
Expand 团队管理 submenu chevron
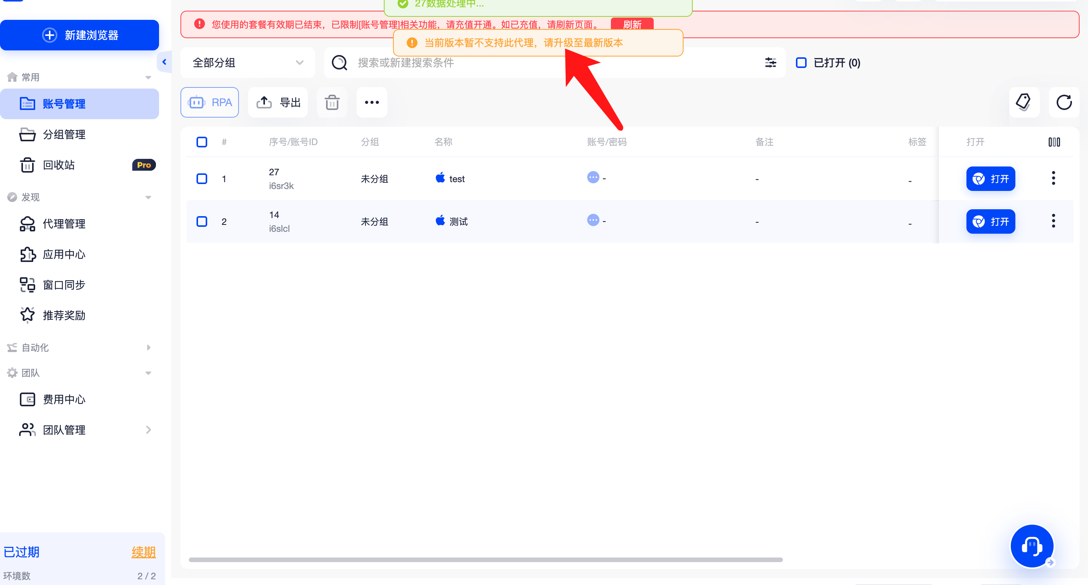coord(148,430)
